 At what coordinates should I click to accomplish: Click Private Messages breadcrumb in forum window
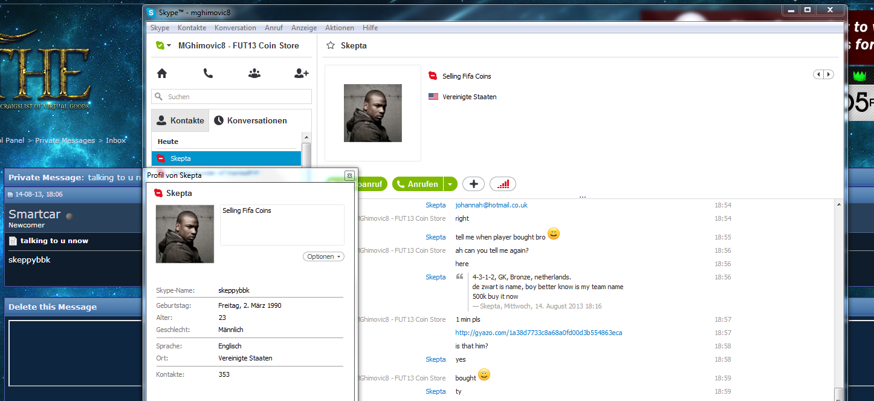65,140
